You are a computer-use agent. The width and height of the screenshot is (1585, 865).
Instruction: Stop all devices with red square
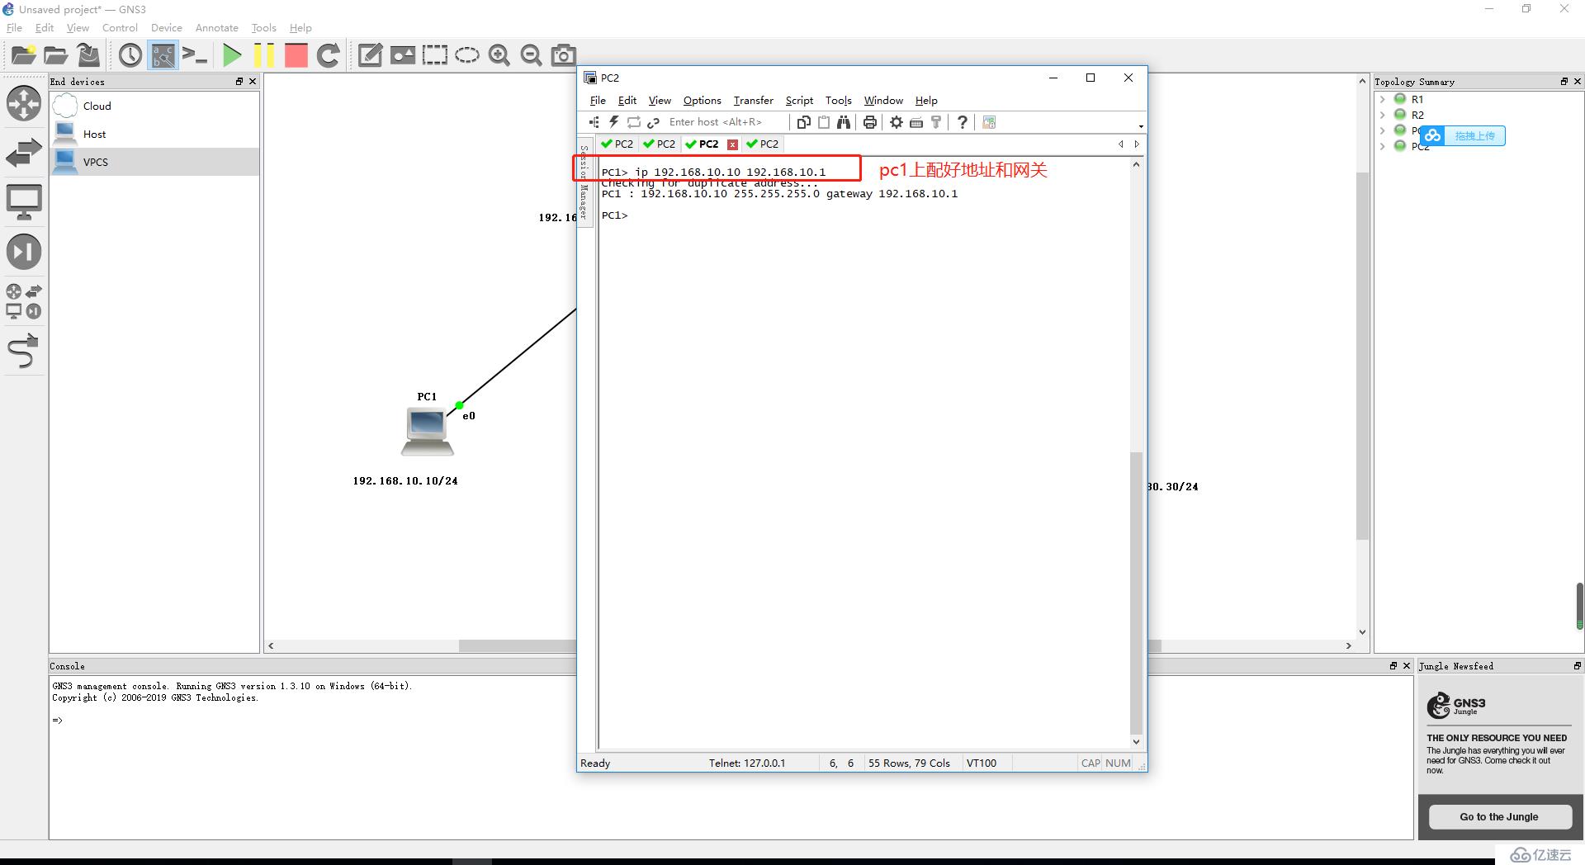click(x=296, y=55)
